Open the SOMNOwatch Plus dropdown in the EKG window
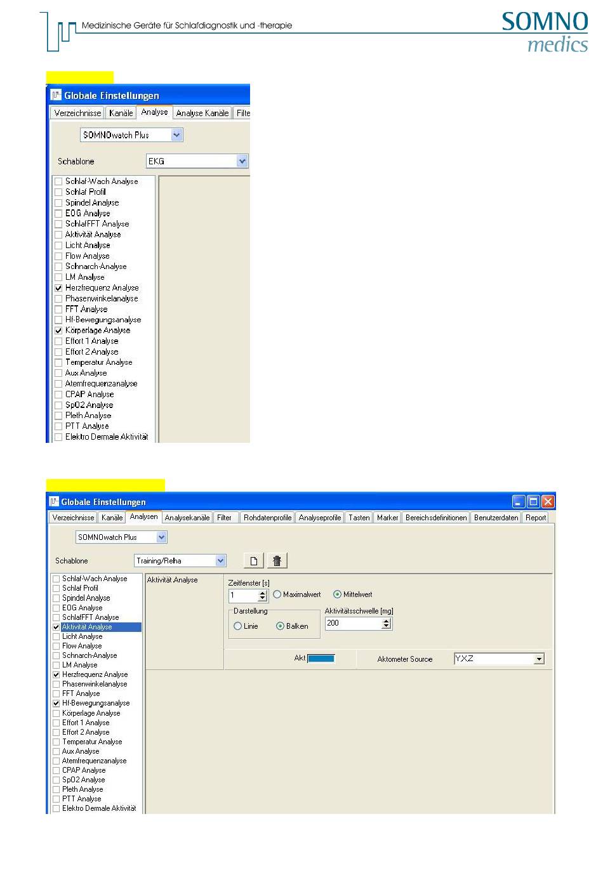This screenshot has height=880, width=603. 176,135
